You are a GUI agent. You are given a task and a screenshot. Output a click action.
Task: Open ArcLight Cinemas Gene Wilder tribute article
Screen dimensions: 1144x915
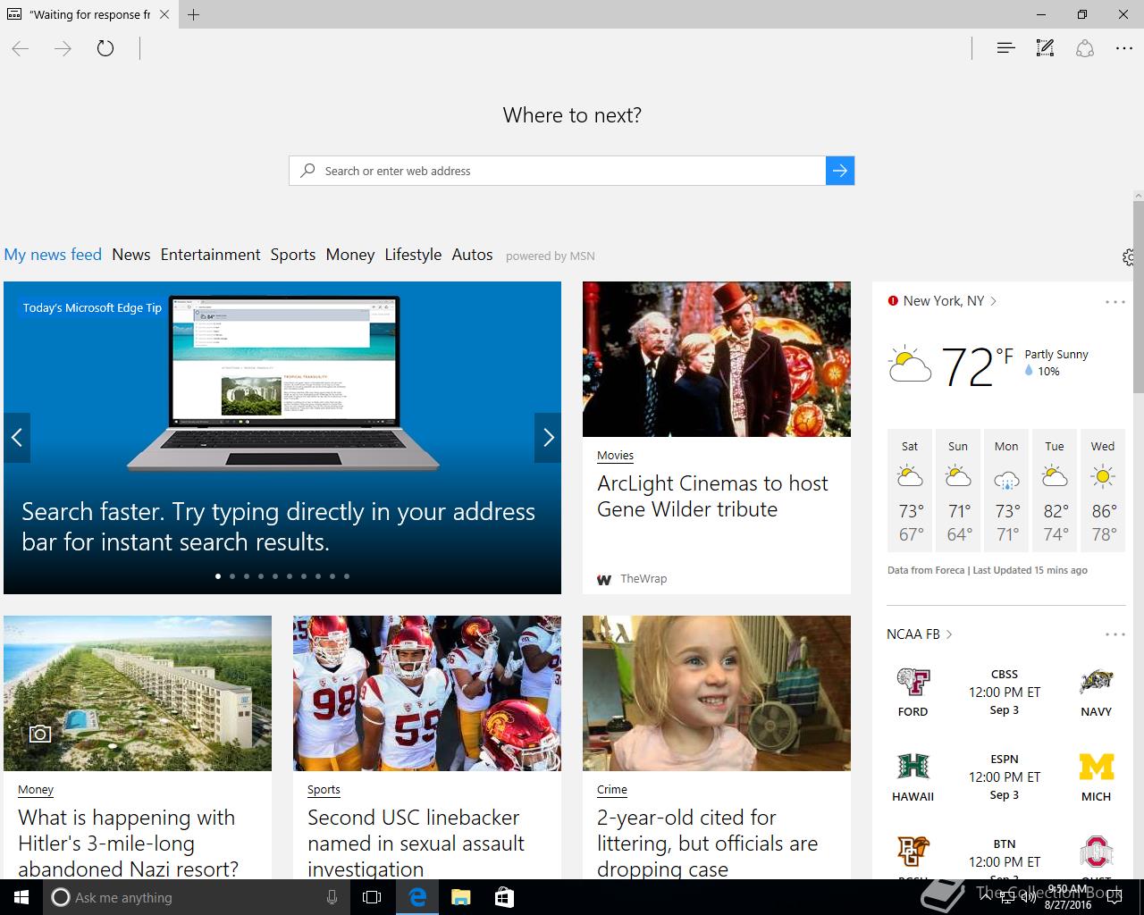[x=713, y=496]
